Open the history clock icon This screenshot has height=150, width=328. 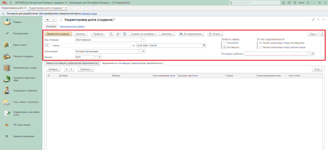coord(290,3)
